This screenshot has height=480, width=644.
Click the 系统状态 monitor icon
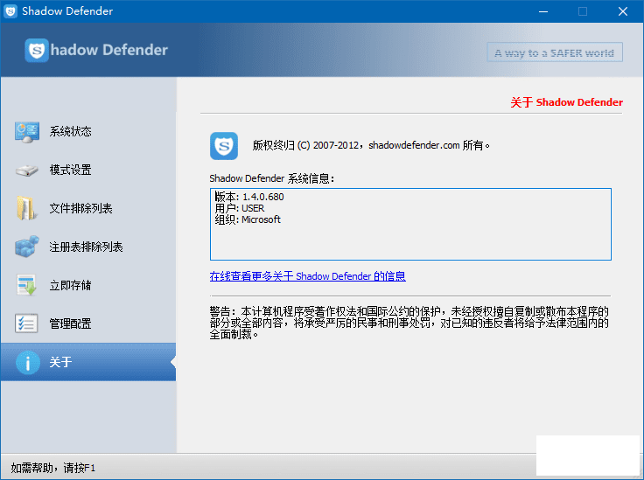[x=27, y=132]
